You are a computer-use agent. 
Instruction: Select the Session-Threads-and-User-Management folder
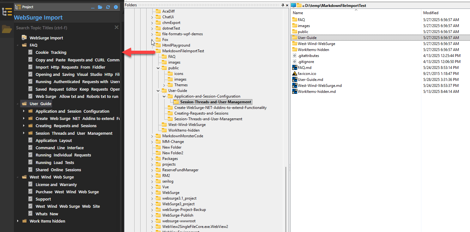tap(212, 102)
